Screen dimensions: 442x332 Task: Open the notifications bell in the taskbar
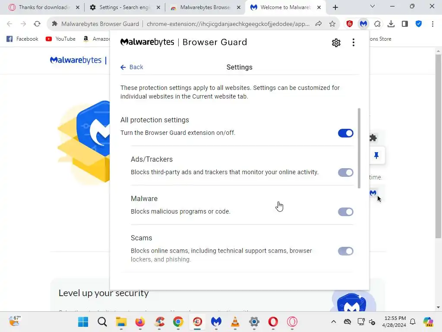click(x=413, y=322)
